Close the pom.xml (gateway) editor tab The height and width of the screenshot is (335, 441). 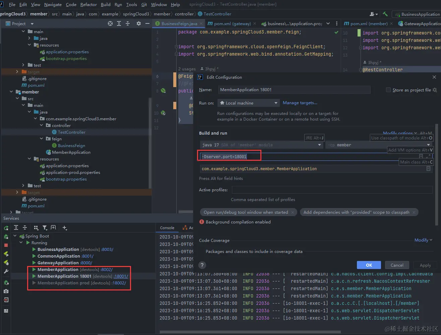(x=255, y=23)
